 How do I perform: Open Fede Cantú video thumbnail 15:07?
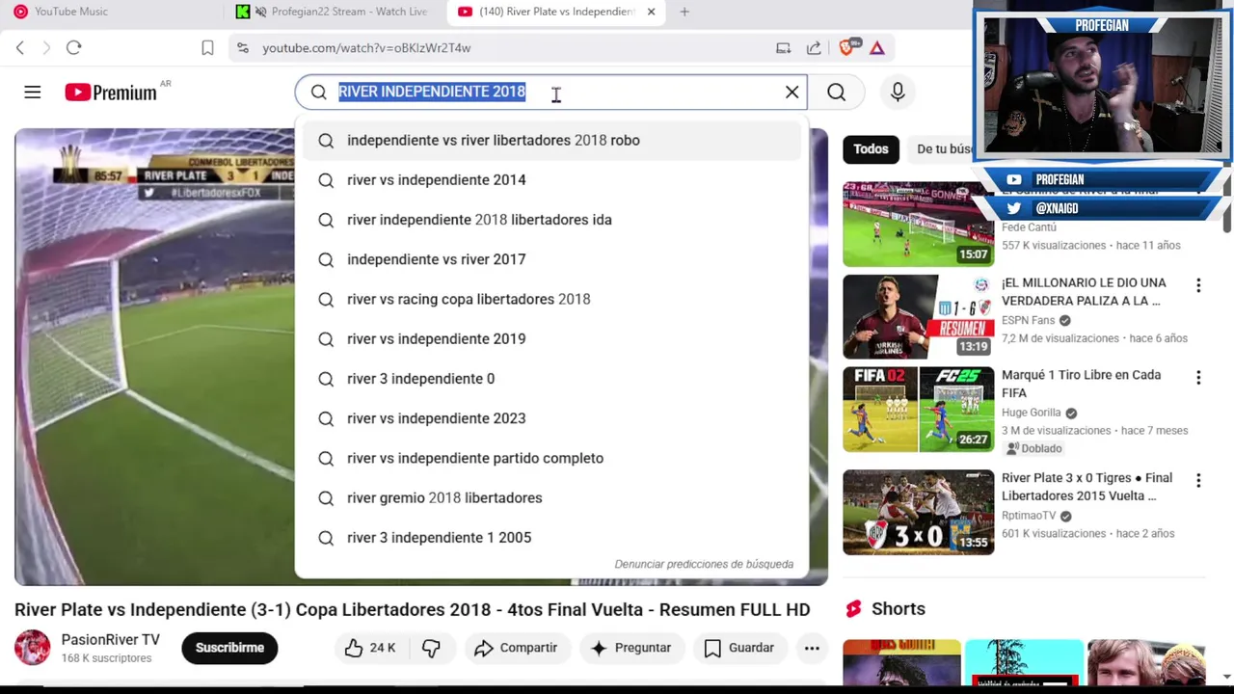[918, 225]
